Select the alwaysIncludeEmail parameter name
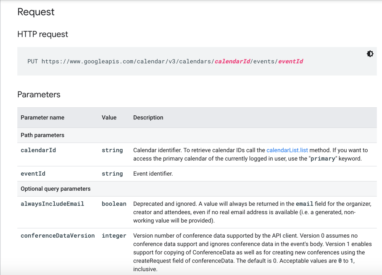 click(52, 204)
